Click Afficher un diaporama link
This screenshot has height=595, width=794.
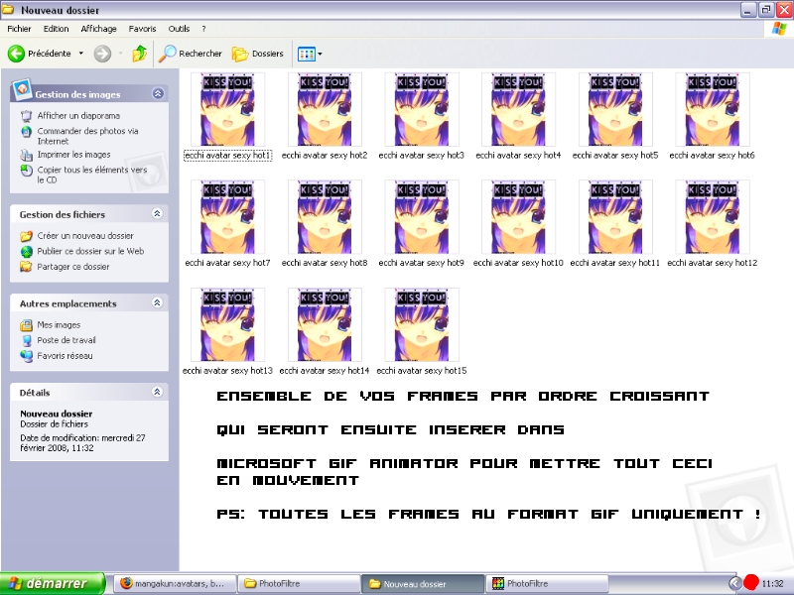[x=78, y=116]
